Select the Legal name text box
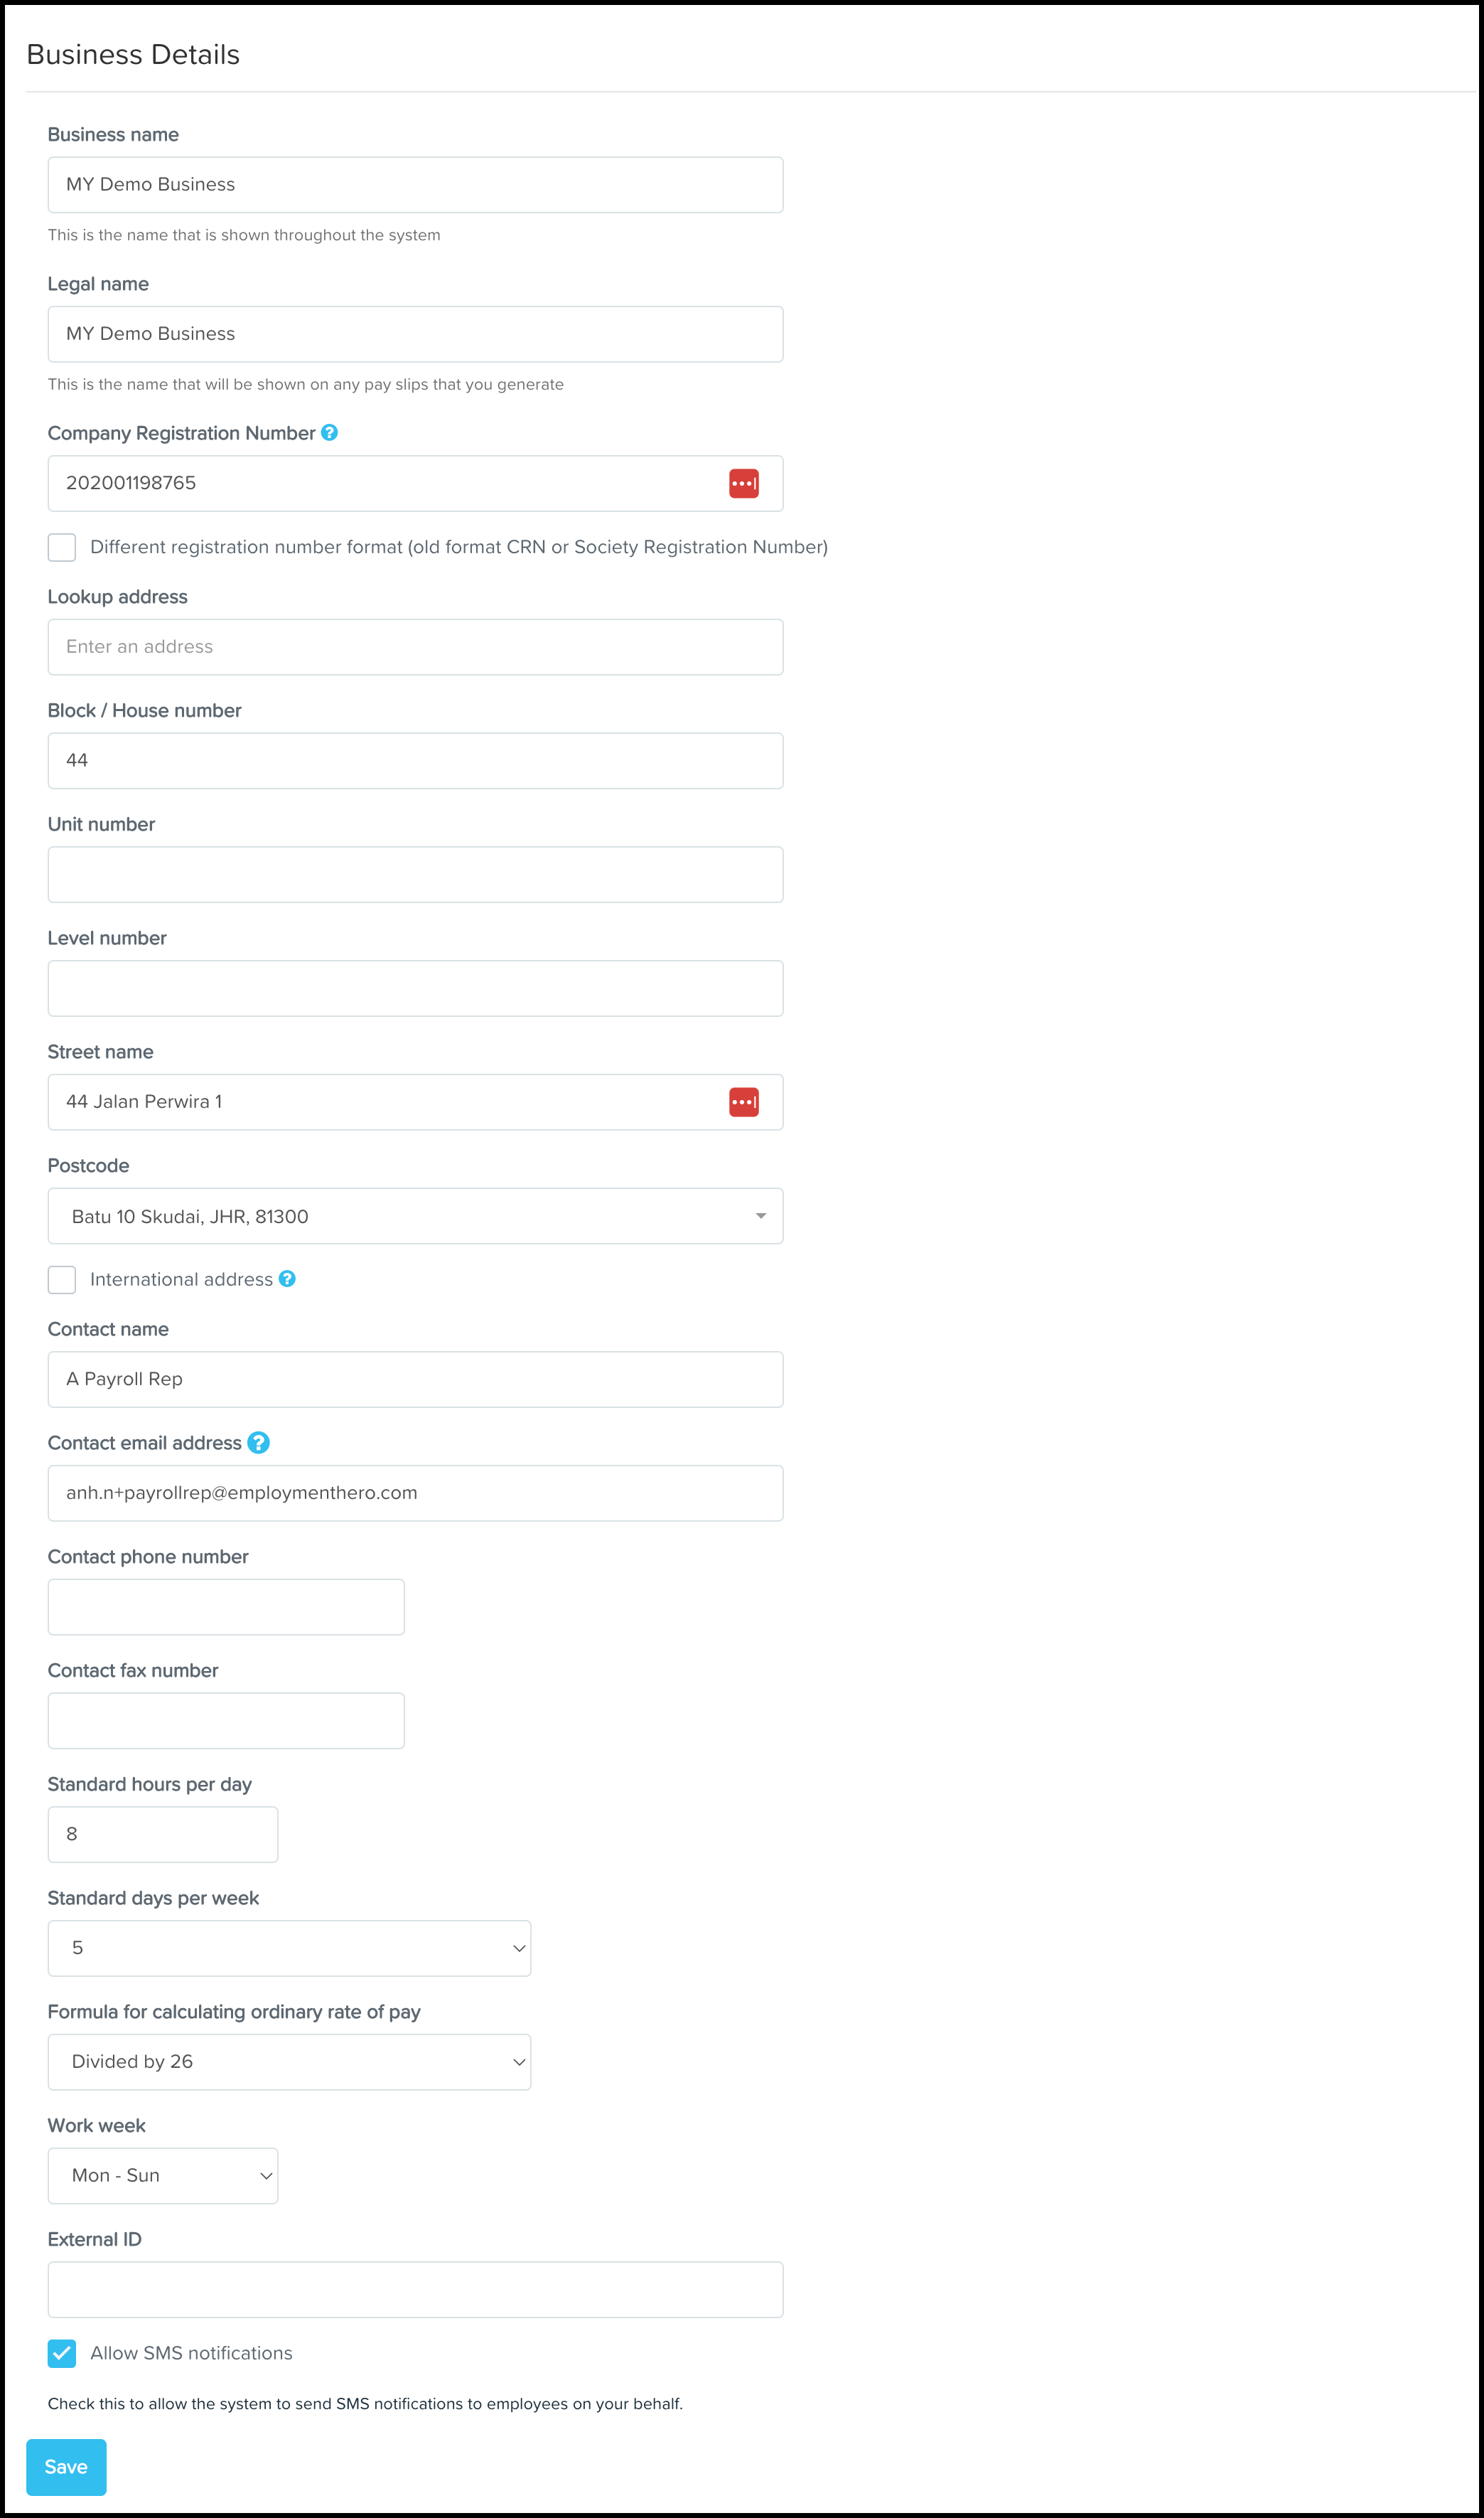The image size is (1484, 2518). (x=415, y=334)
